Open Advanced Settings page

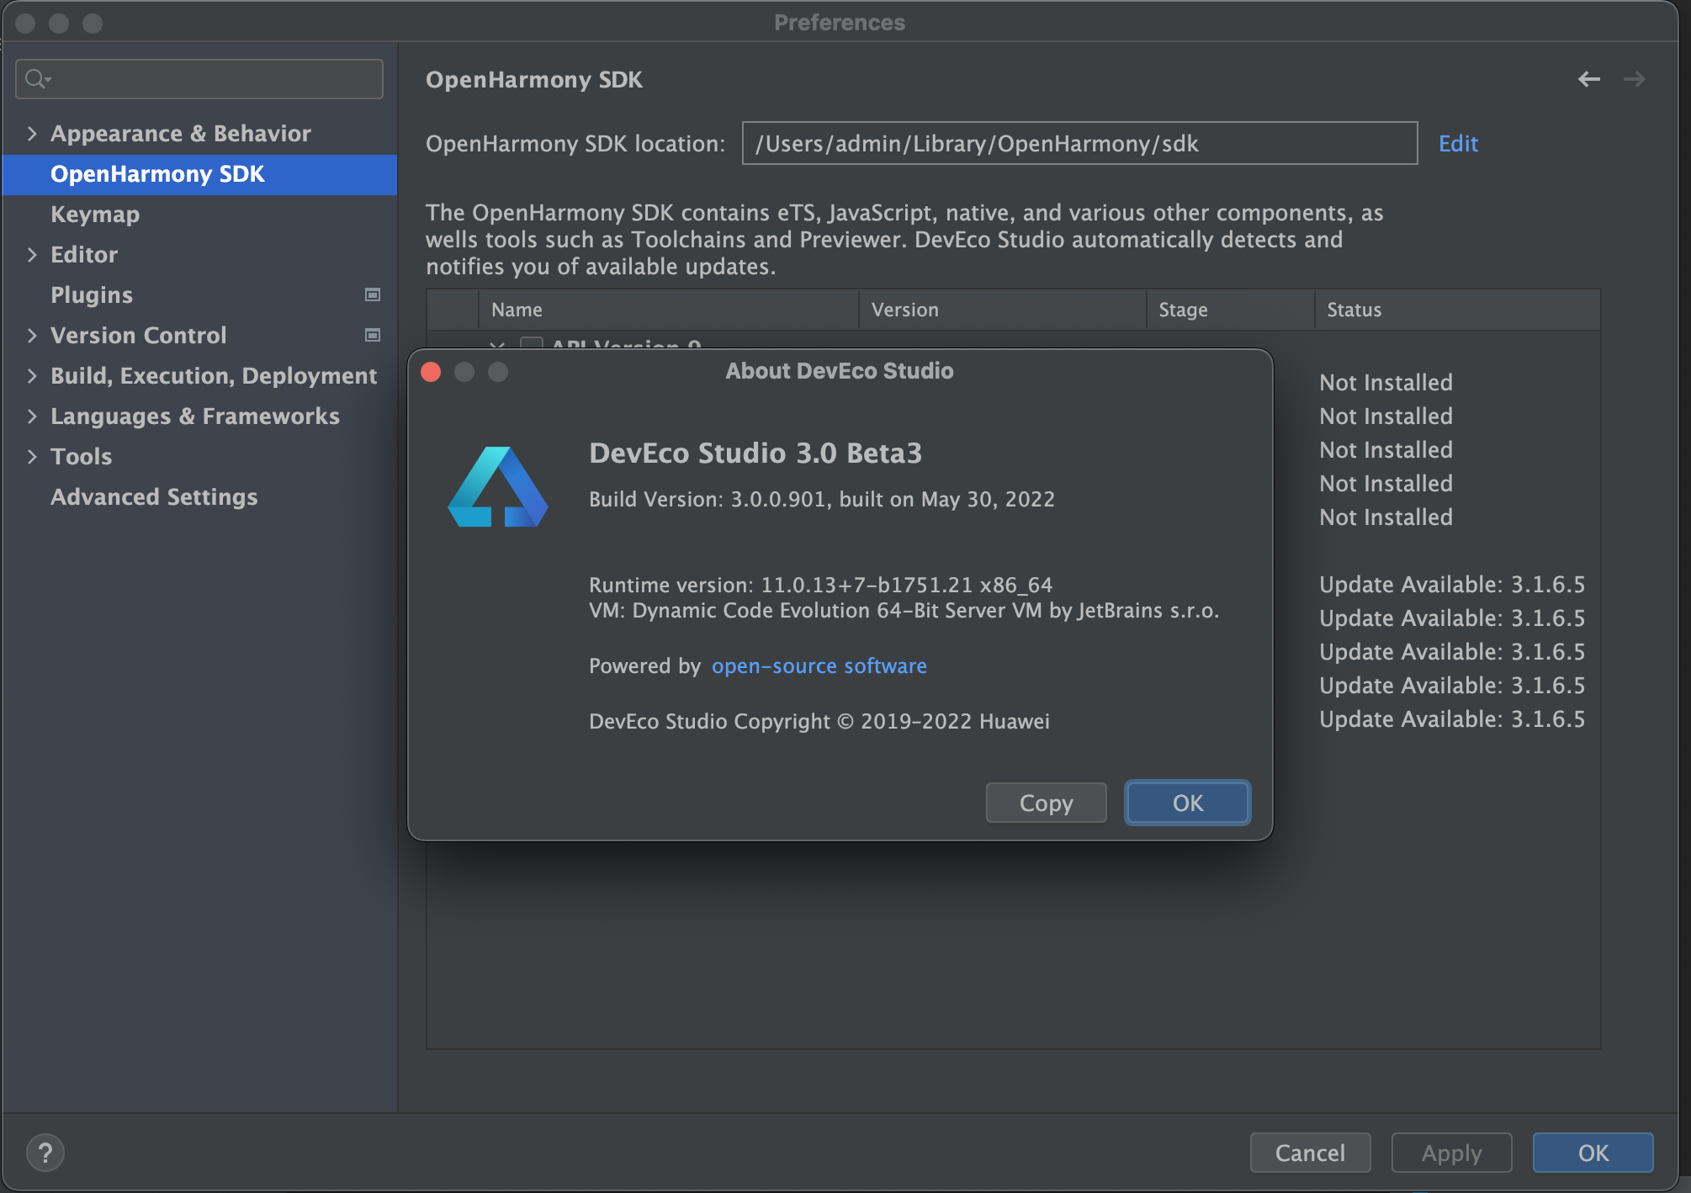(x=154, y=497)
